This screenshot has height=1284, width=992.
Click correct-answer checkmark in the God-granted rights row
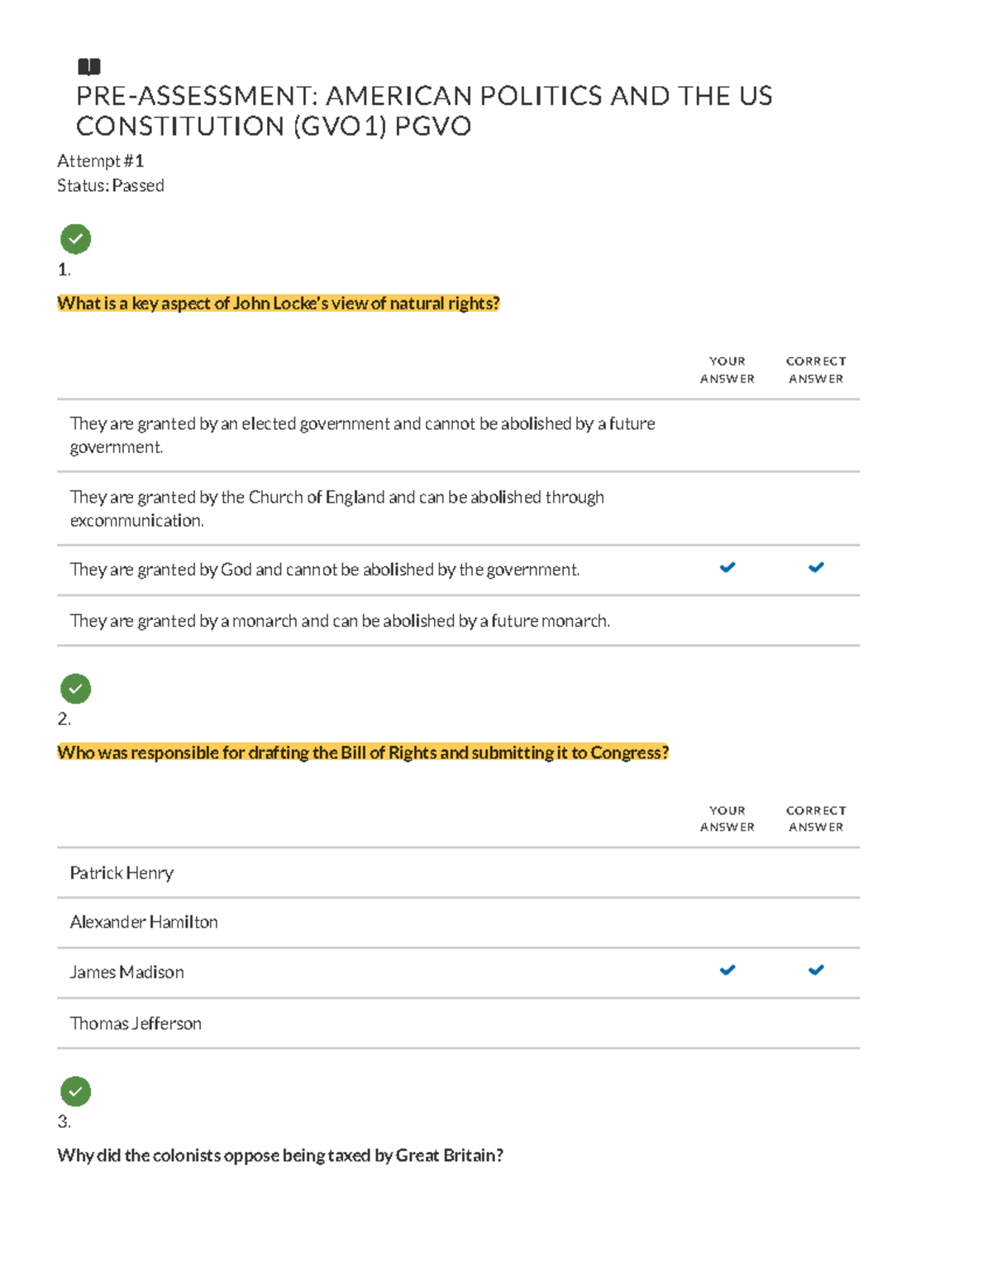[816, 567]
